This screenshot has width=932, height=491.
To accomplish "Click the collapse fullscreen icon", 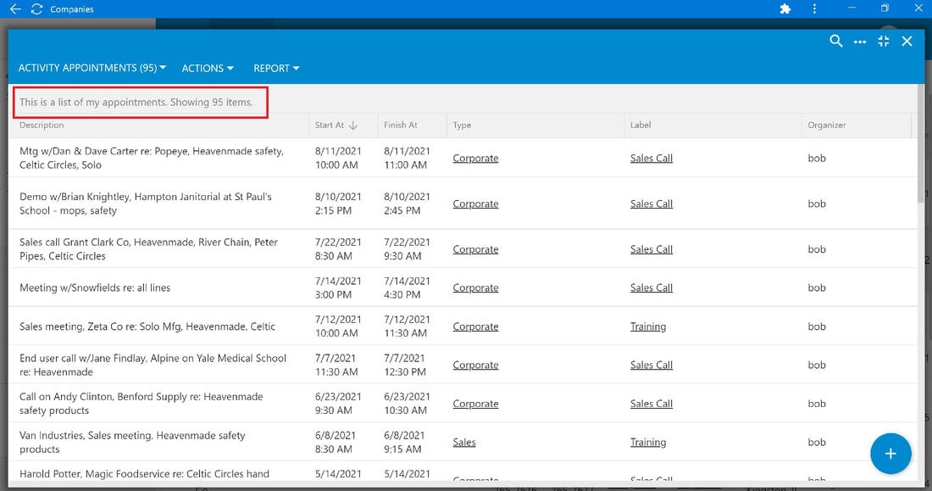I will [884, 41].
